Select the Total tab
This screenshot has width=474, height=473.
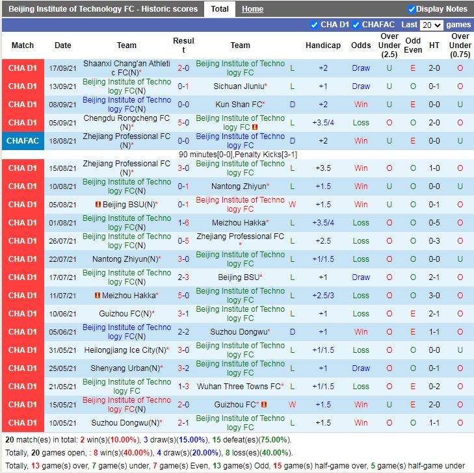click(220, 9)
